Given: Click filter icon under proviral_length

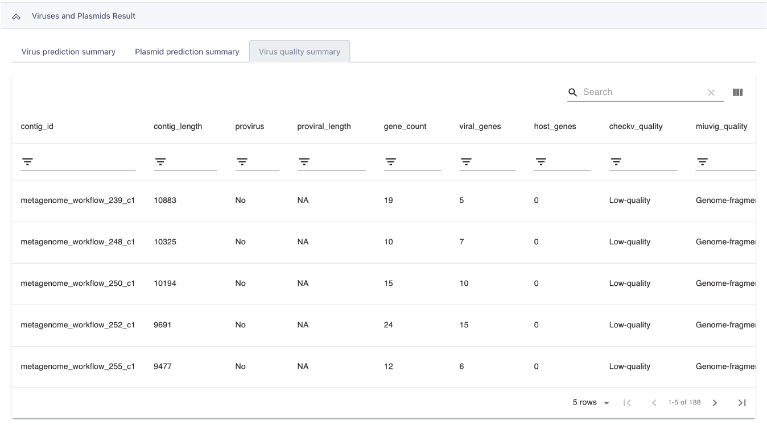Looking at the screenshot, I should [x=303, y=162].
